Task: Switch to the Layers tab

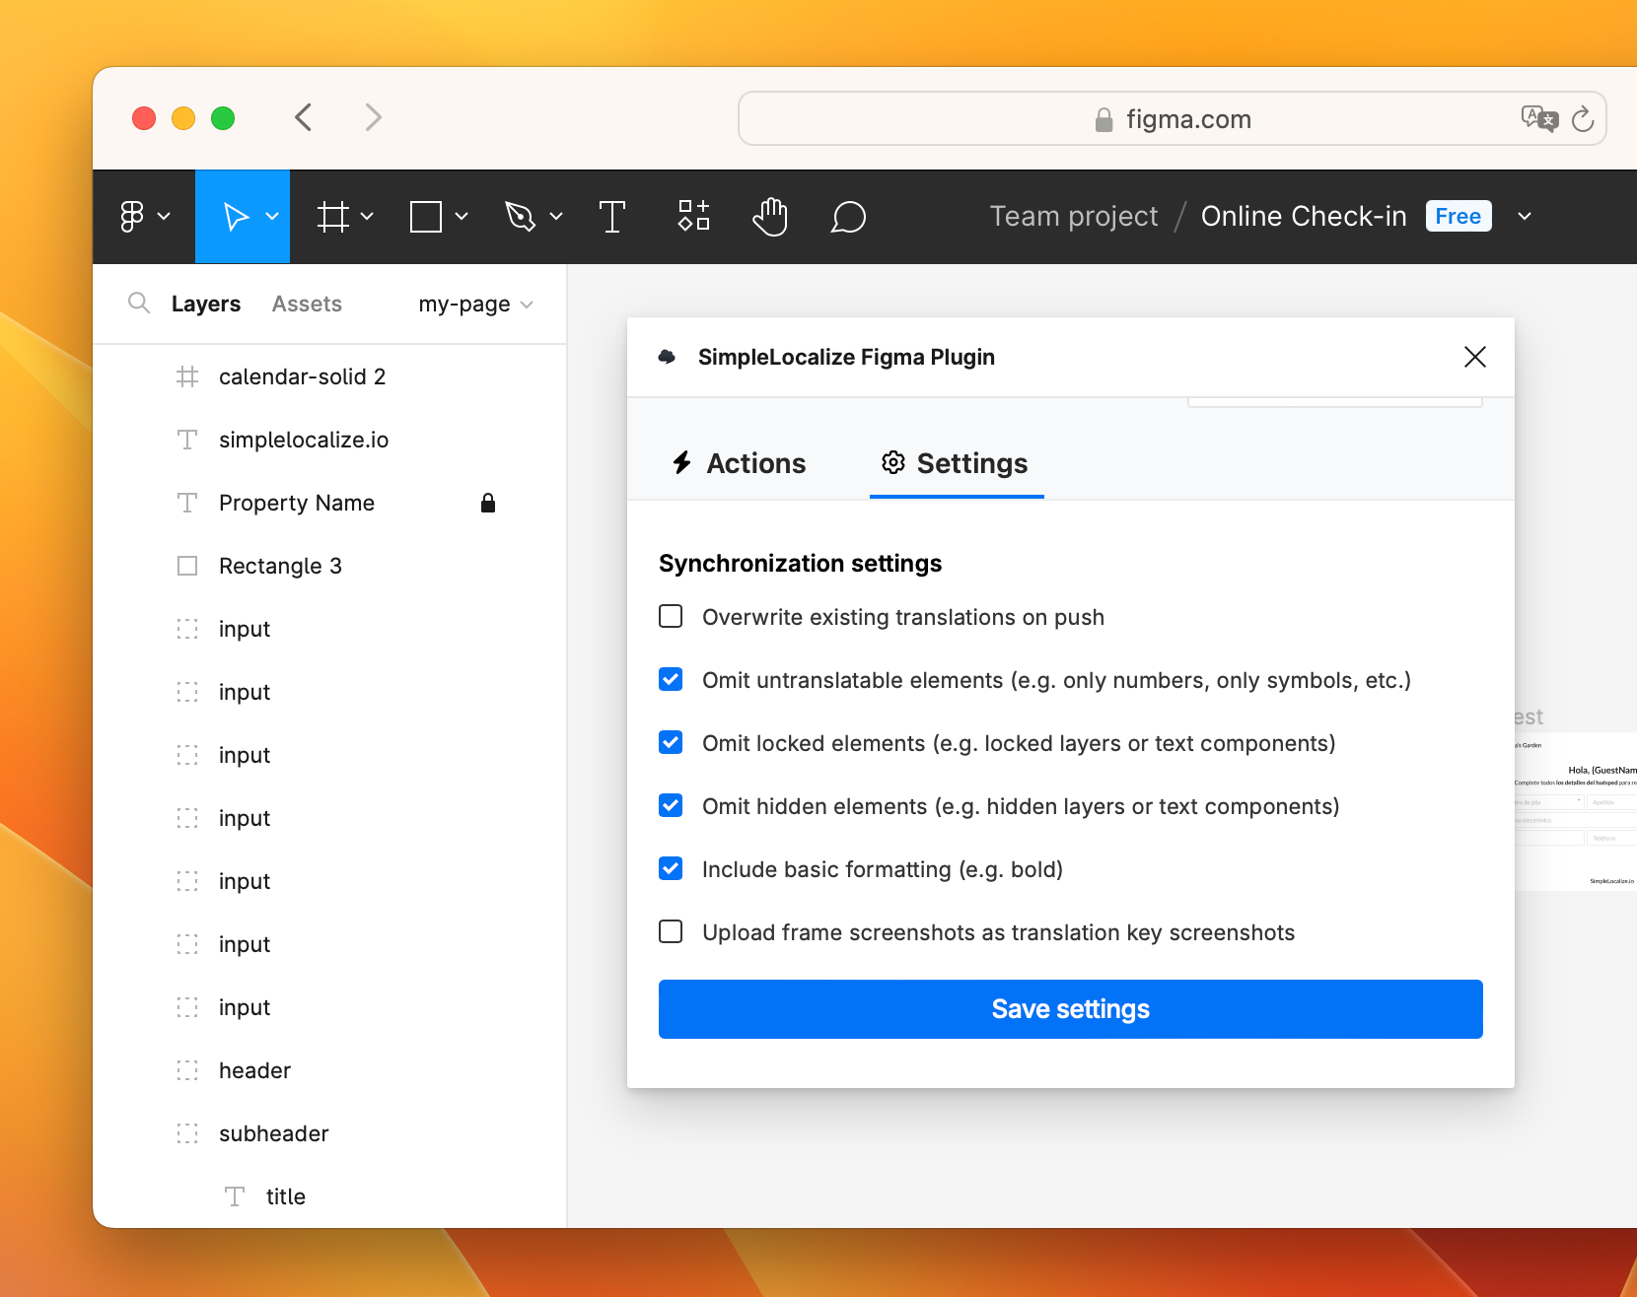Action: 206,304
